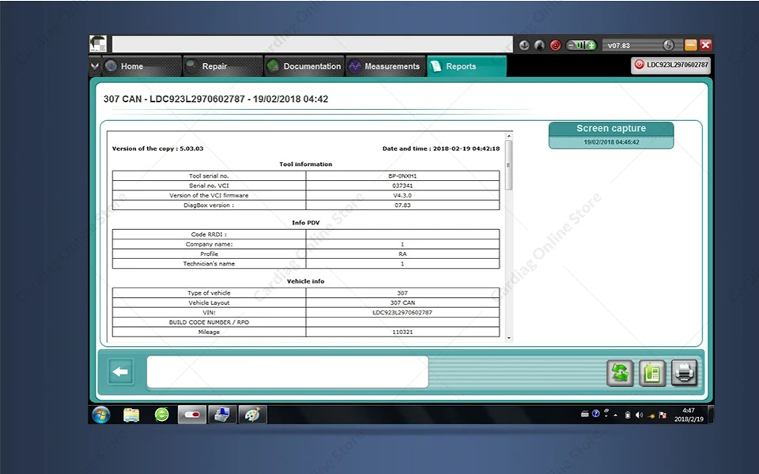
Task: Click the volume speaker tray icon
Action: pos(639,415)
